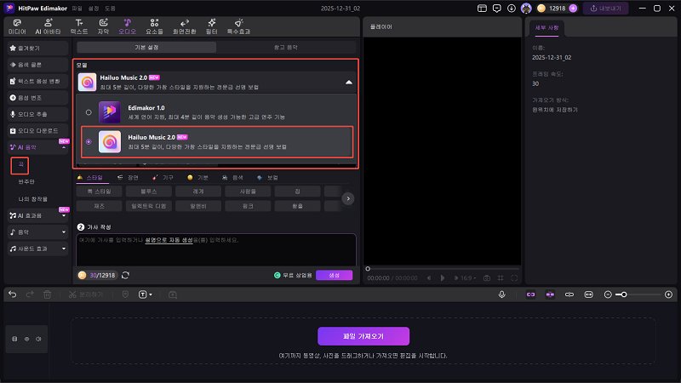
Task: Toggle the track lock icon on the timeline track
Action: point(14,339)
